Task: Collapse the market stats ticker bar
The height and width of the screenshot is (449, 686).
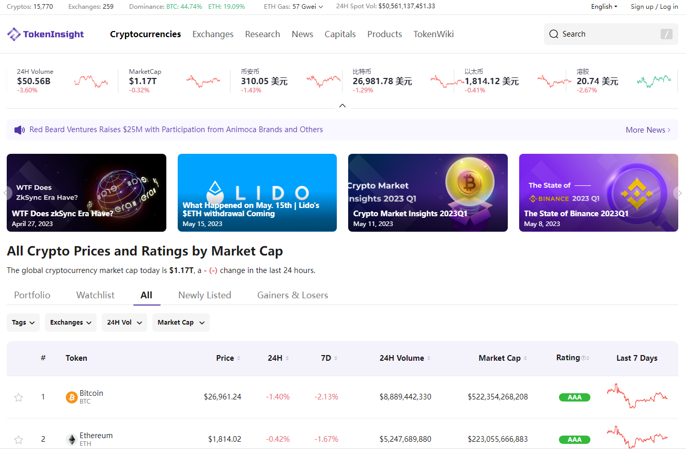Action: click(342, 106)
